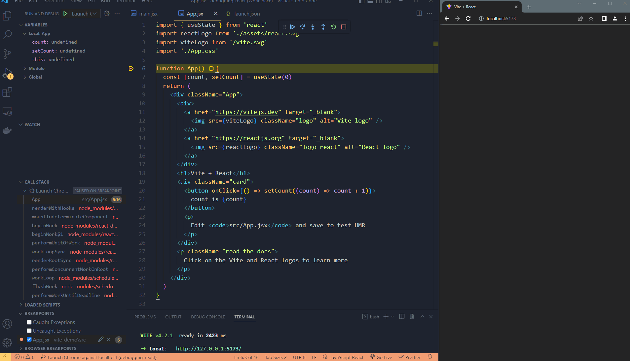Click Chrome address bar localhost:5173
Screen dimensions: 630x361
click(501, 18)
